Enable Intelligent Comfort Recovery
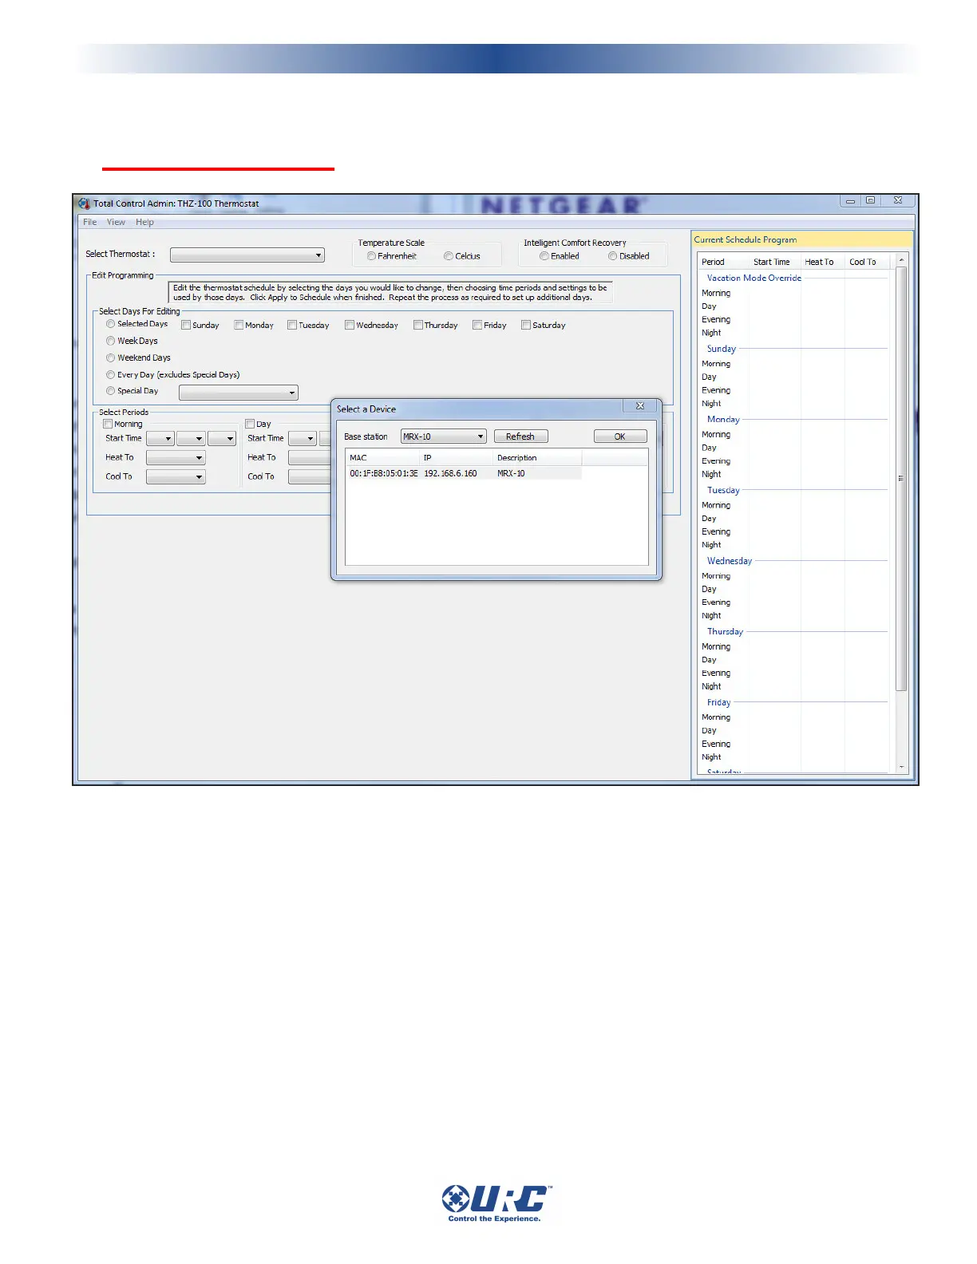 (x=544, y=256)
